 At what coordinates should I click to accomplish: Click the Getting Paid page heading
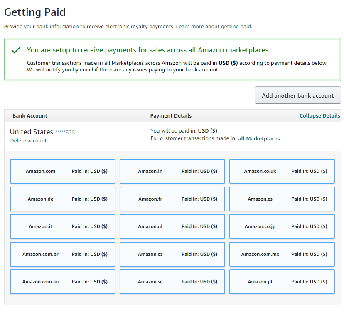point(35,12)
